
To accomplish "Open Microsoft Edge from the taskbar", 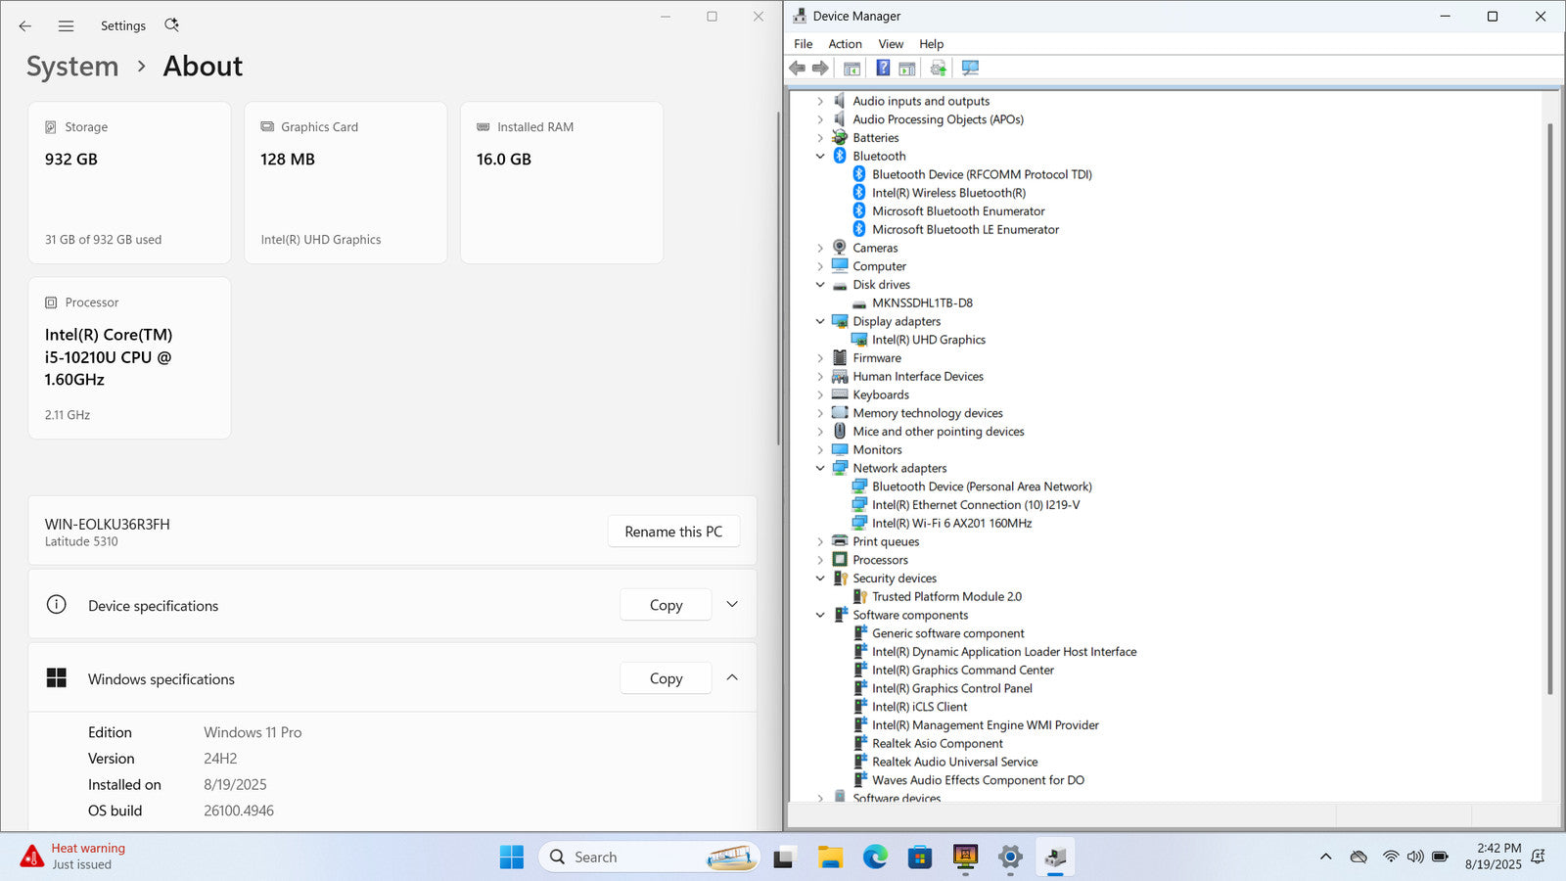I will 874,858.
